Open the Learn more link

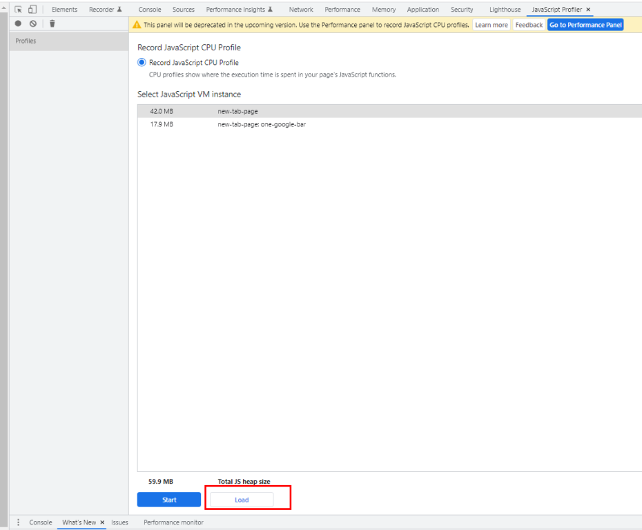[491, 24]
